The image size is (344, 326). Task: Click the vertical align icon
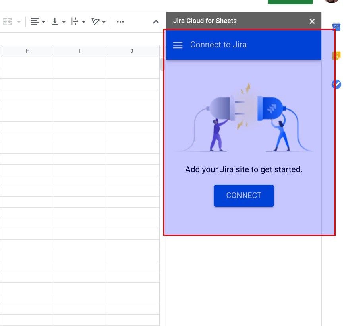pos(55,21)
